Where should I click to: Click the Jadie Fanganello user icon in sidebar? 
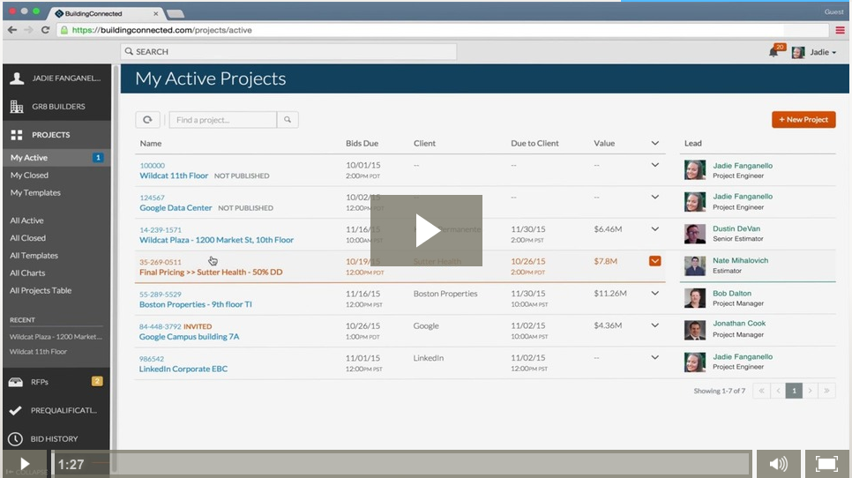[17, 78]
